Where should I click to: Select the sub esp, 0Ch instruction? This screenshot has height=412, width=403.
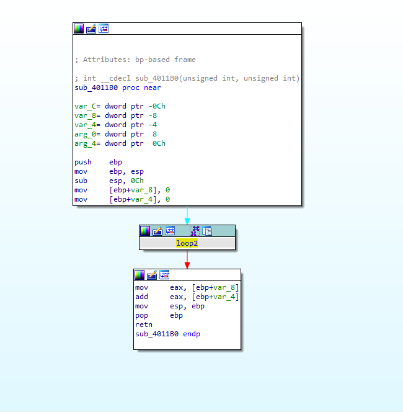pos(108,181)
